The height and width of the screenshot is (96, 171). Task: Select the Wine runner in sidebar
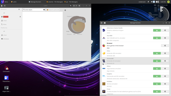[5, 24]
